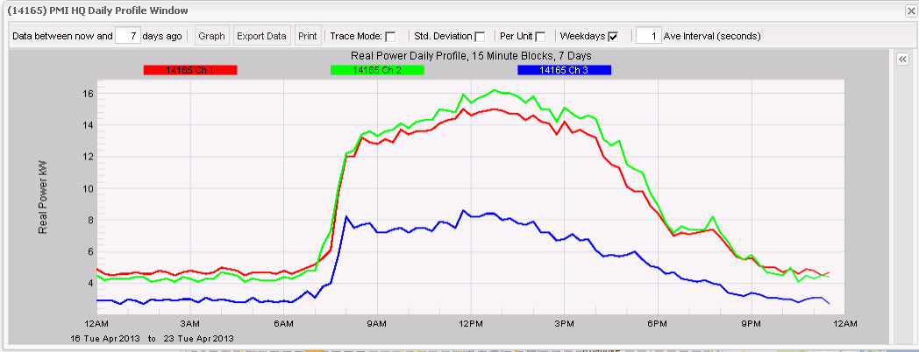This screenshot has width=919, height=352.
Task: Select the green 14165 Ch 2 legend swatch
Action: coord(377,70)
